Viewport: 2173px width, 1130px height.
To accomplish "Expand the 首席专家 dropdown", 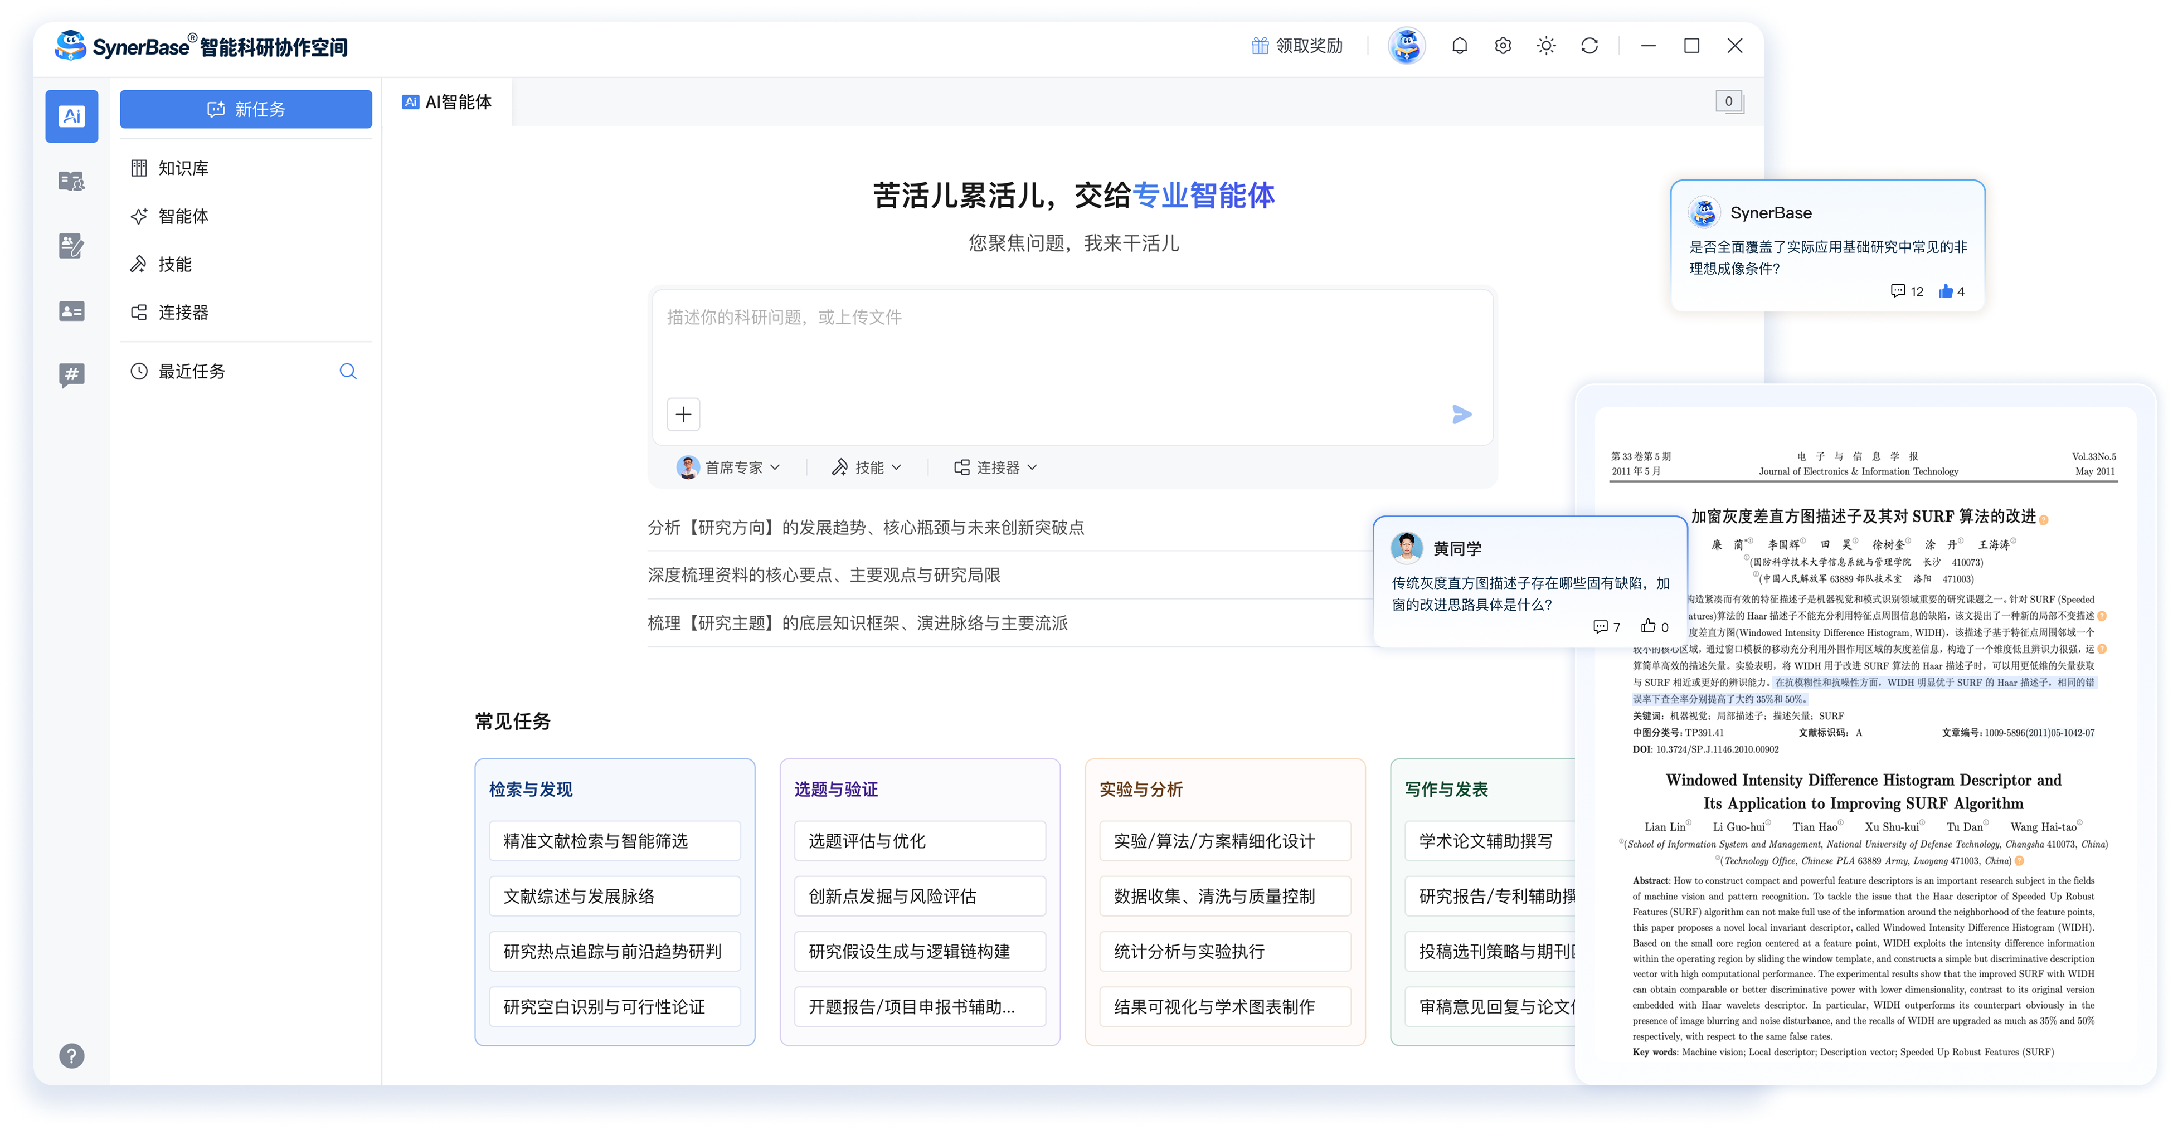I will pyautogui.click(x=729, y=467).
